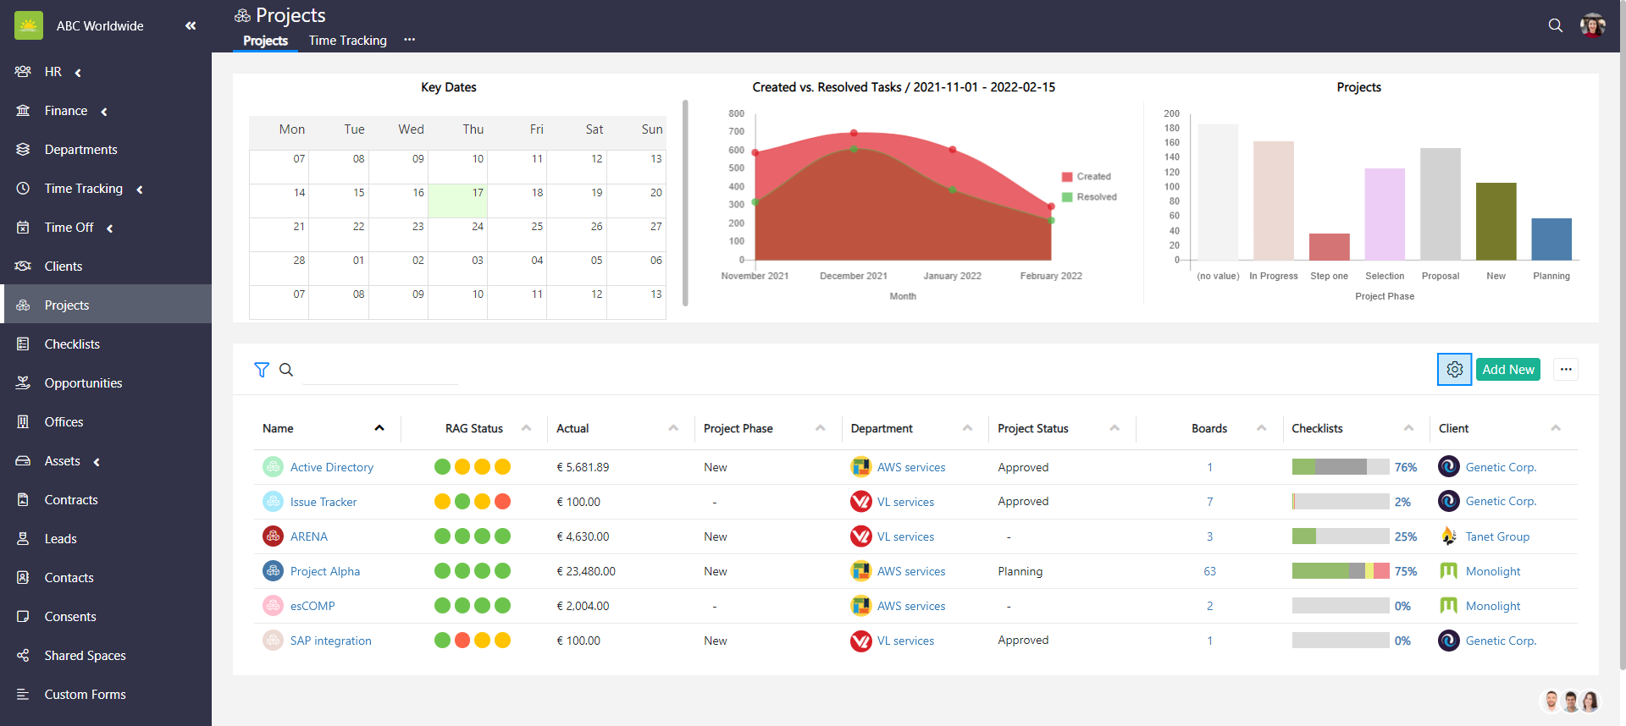Open Checklists from the sidebar

pos(72,344)
